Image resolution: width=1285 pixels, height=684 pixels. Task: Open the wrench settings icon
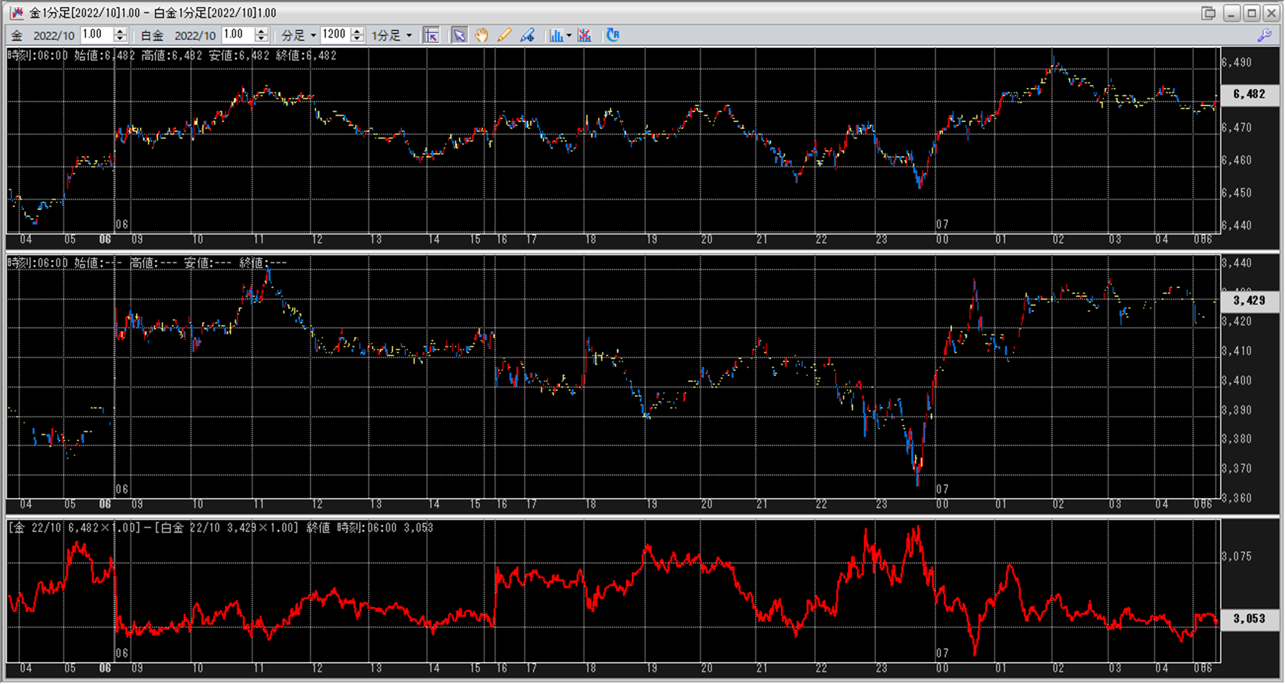(x=1264, y=35)
